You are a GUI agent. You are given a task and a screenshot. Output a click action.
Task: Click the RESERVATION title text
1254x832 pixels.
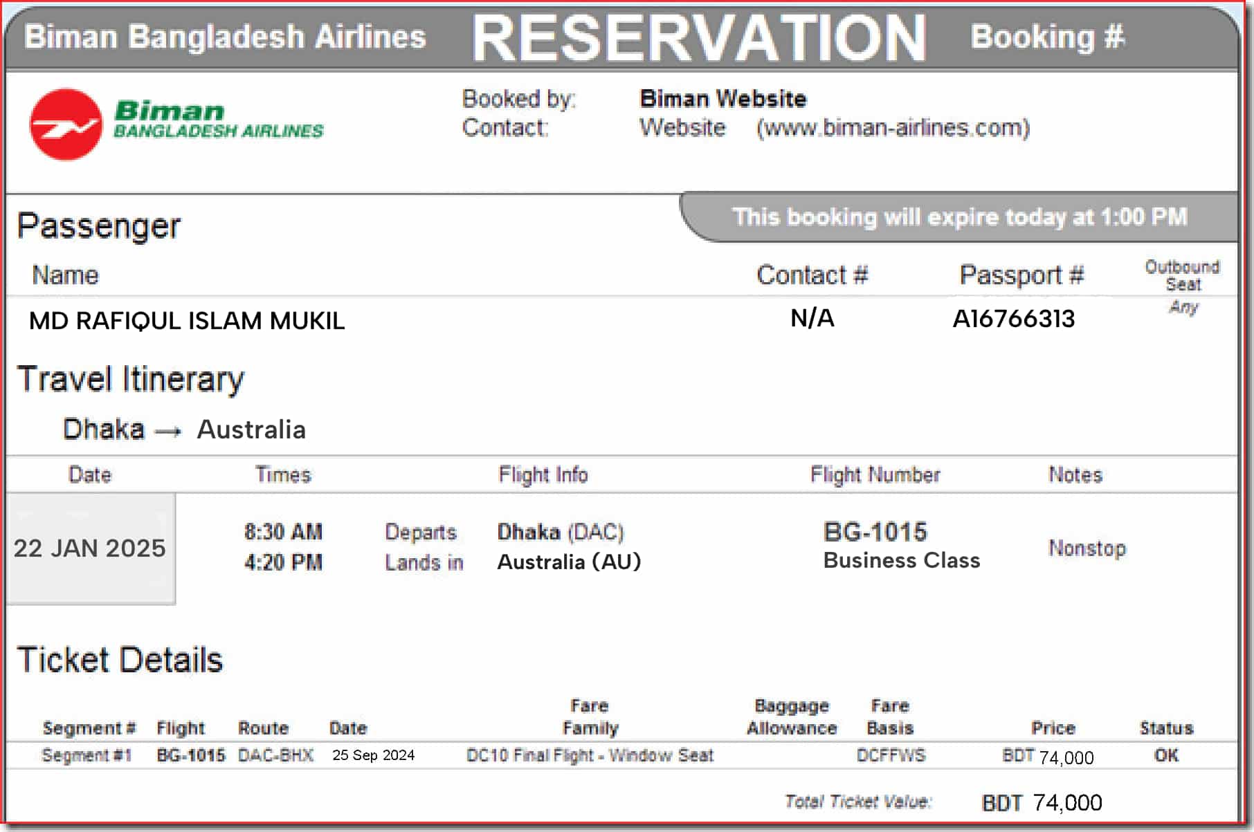point(699,38)
